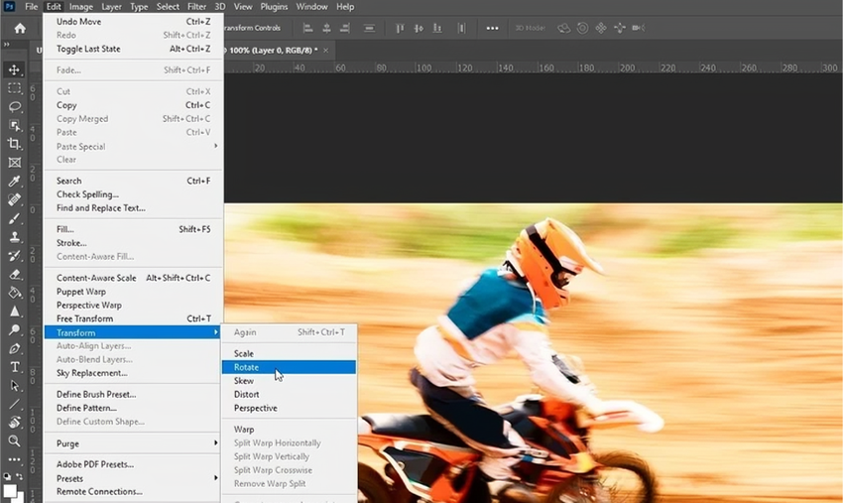
Task: Open the Edit Toolbar three-dots button
Action: 15,459
